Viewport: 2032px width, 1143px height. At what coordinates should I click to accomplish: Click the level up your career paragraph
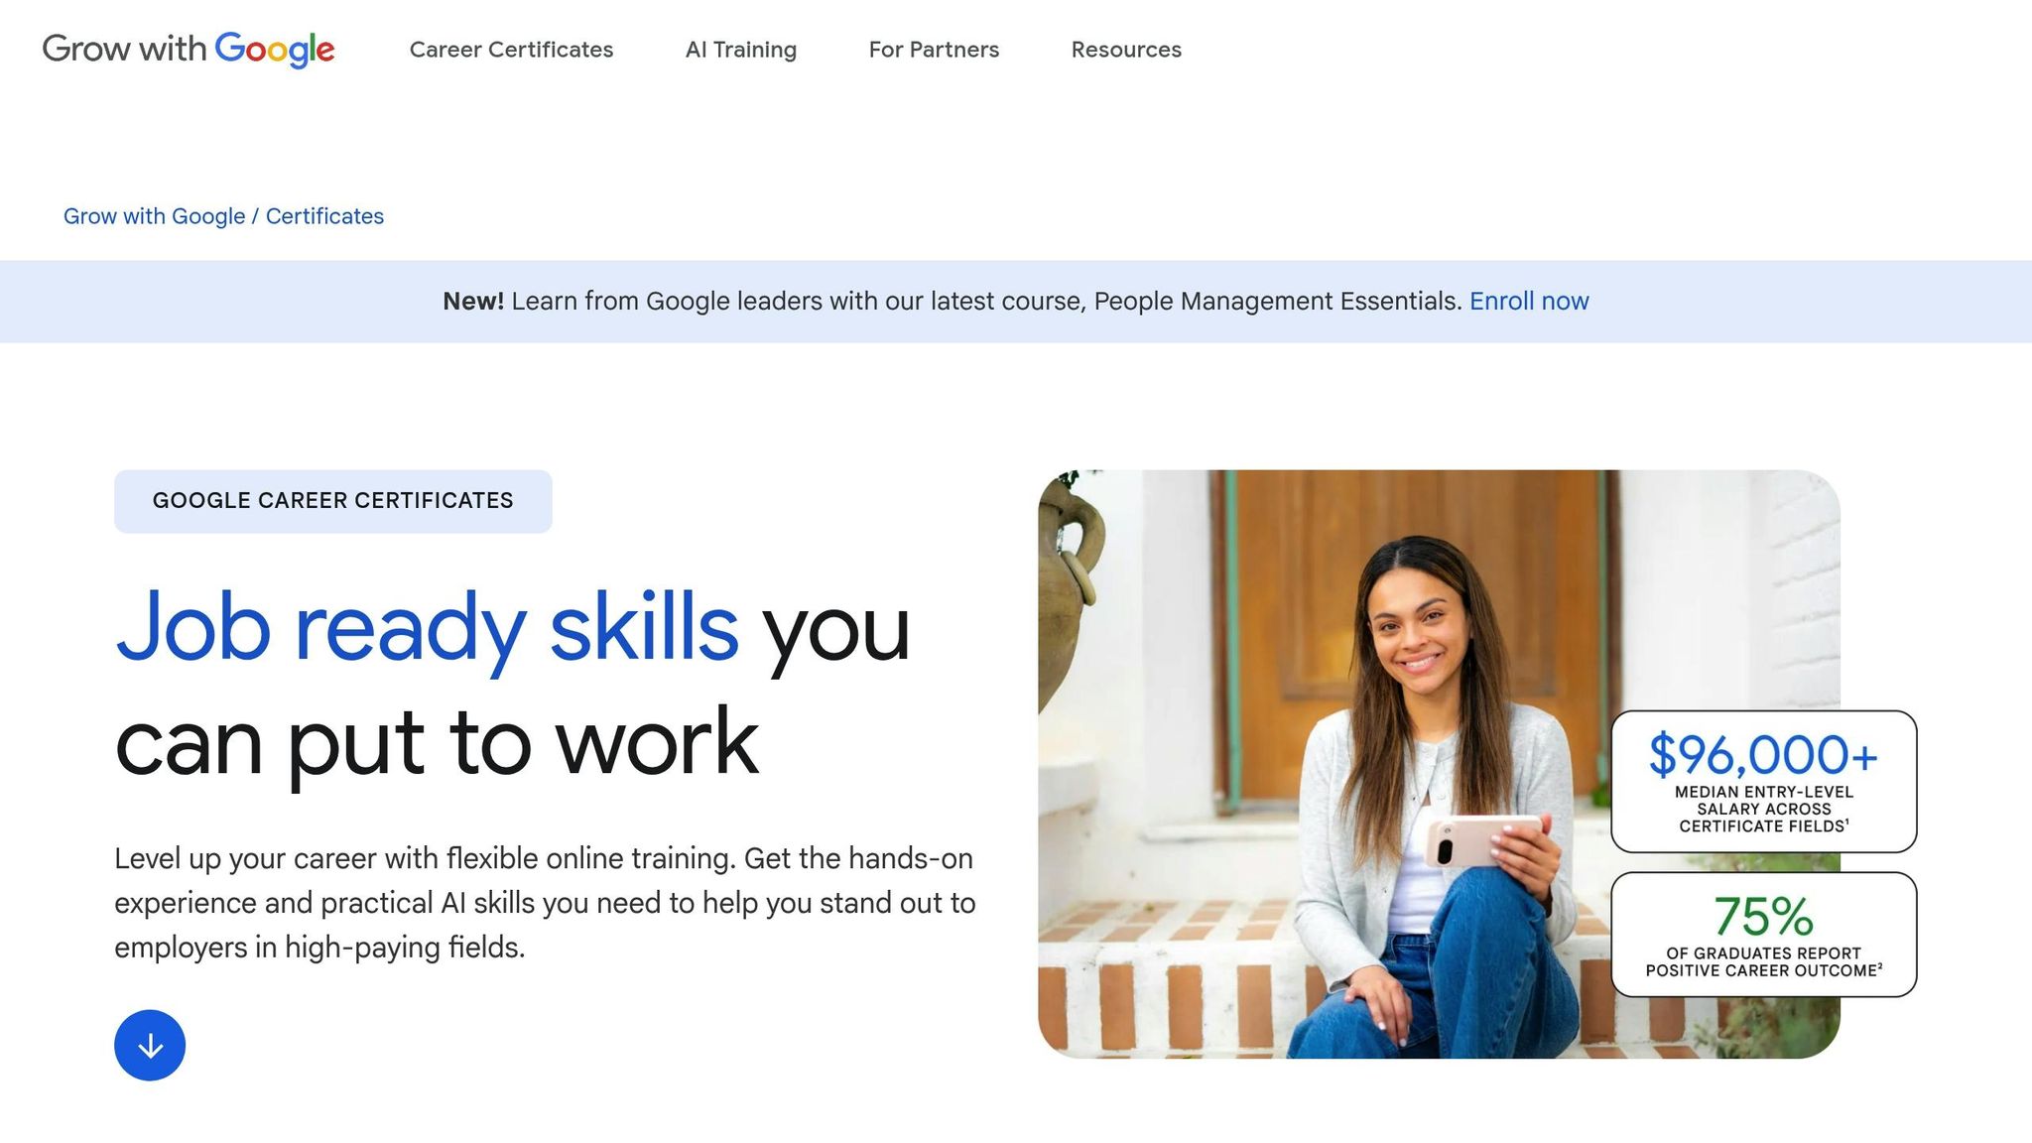coord(544,903)
